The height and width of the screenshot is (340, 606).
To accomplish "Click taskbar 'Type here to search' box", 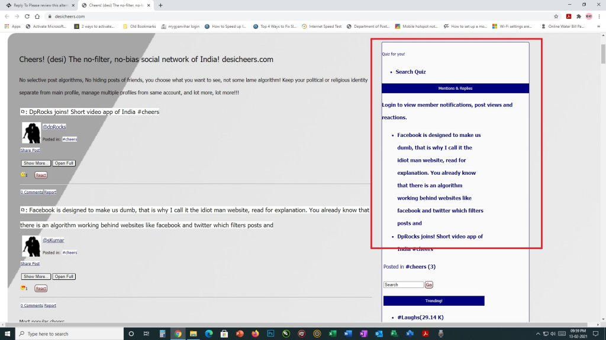I will pyautogui.click(x=69, y=334).
